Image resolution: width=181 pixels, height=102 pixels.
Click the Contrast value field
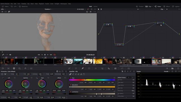click(x=40, y=74)
